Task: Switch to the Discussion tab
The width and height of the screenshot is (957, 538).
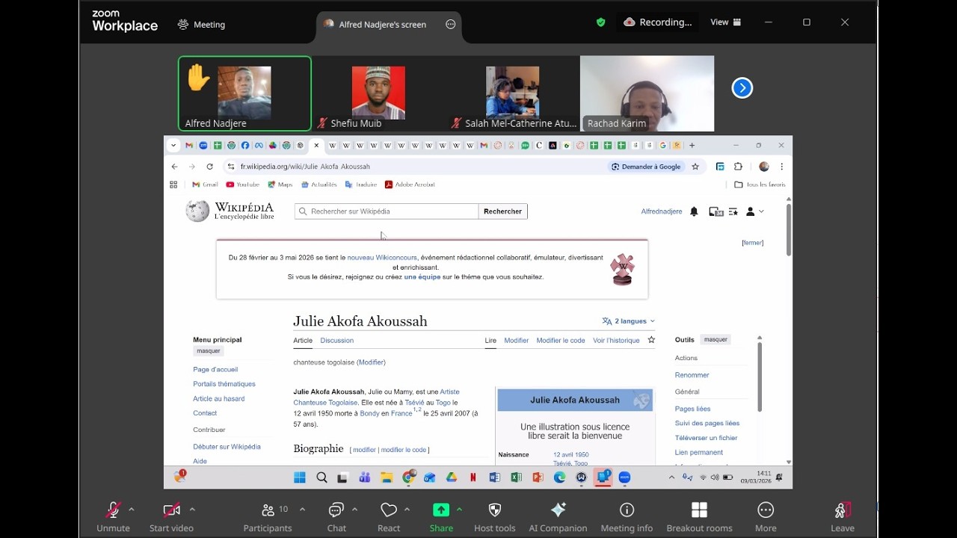Action: pos(336,341)
